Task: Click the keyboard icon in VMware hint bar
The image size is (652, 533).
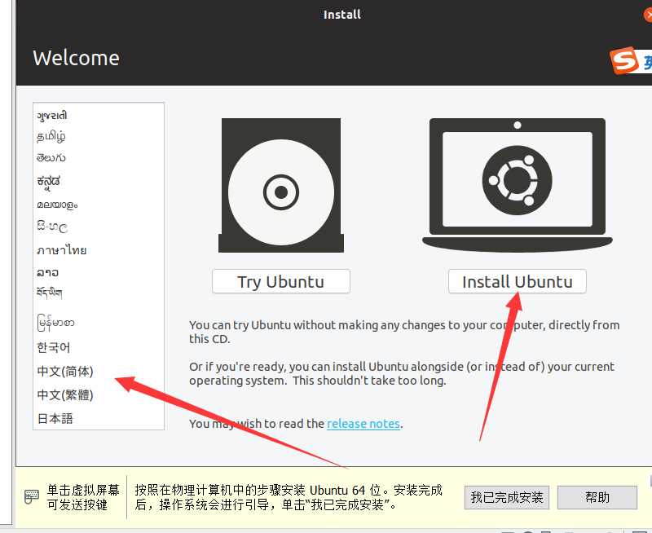Action: coord(32,497)
